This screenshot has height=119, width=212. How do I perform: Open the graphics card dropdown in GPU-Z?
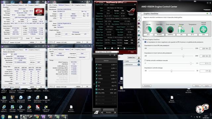[107, 52]
